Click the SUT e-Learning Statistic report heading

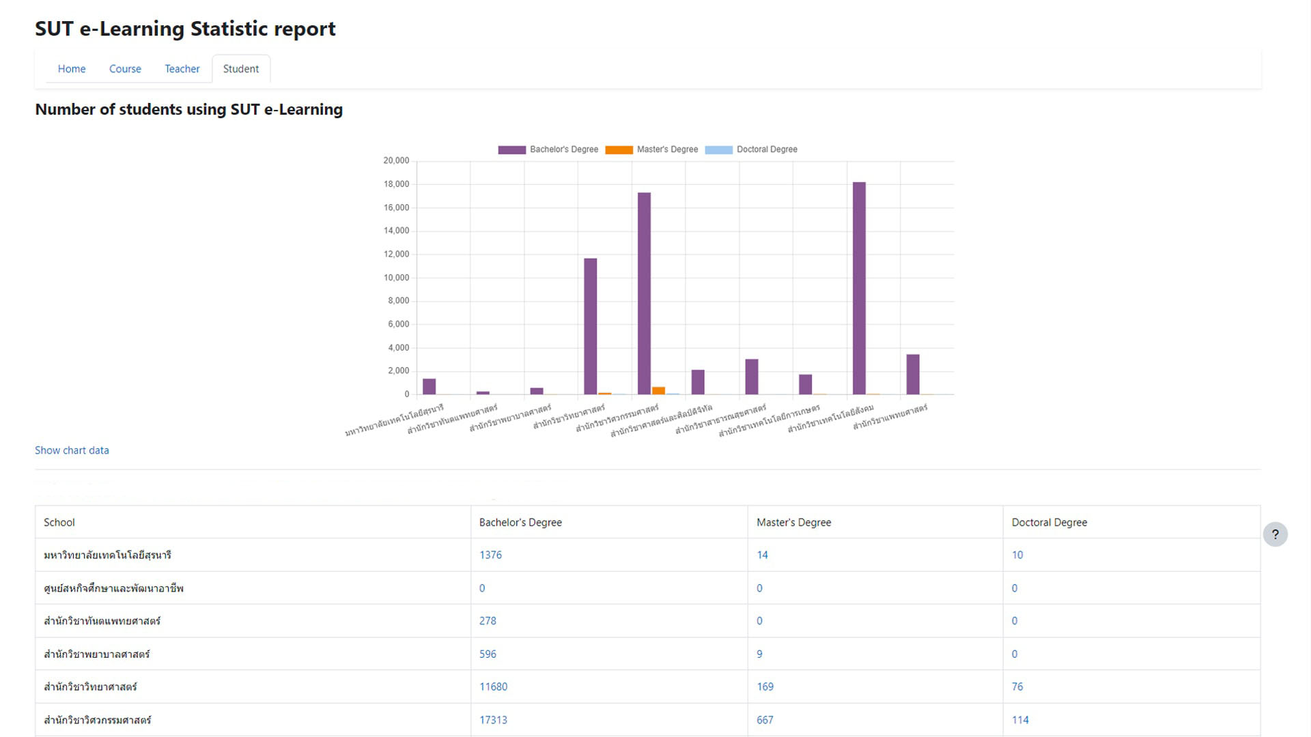pyautogui.click(x=185, y=29)
